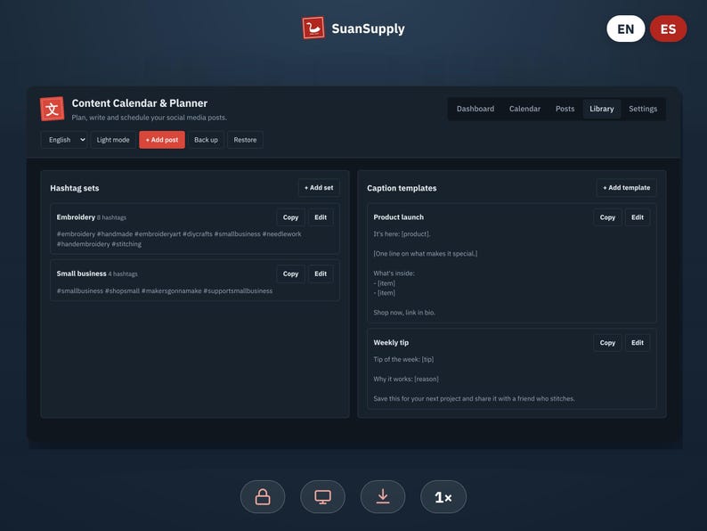Click the 1× zoom scale button

click(x=443, y=497)
